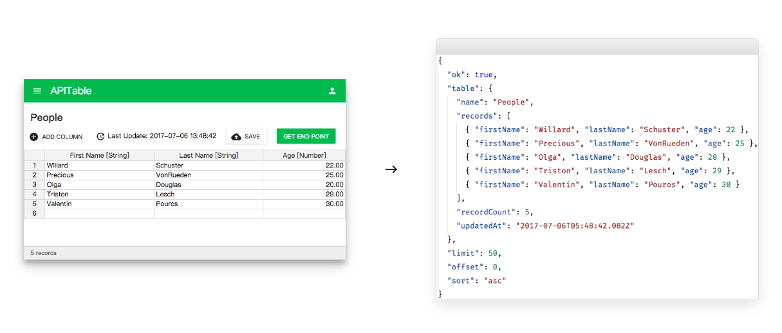Click the add column plus icon
This screenshot has width=782, height=333.
(34, 137)
